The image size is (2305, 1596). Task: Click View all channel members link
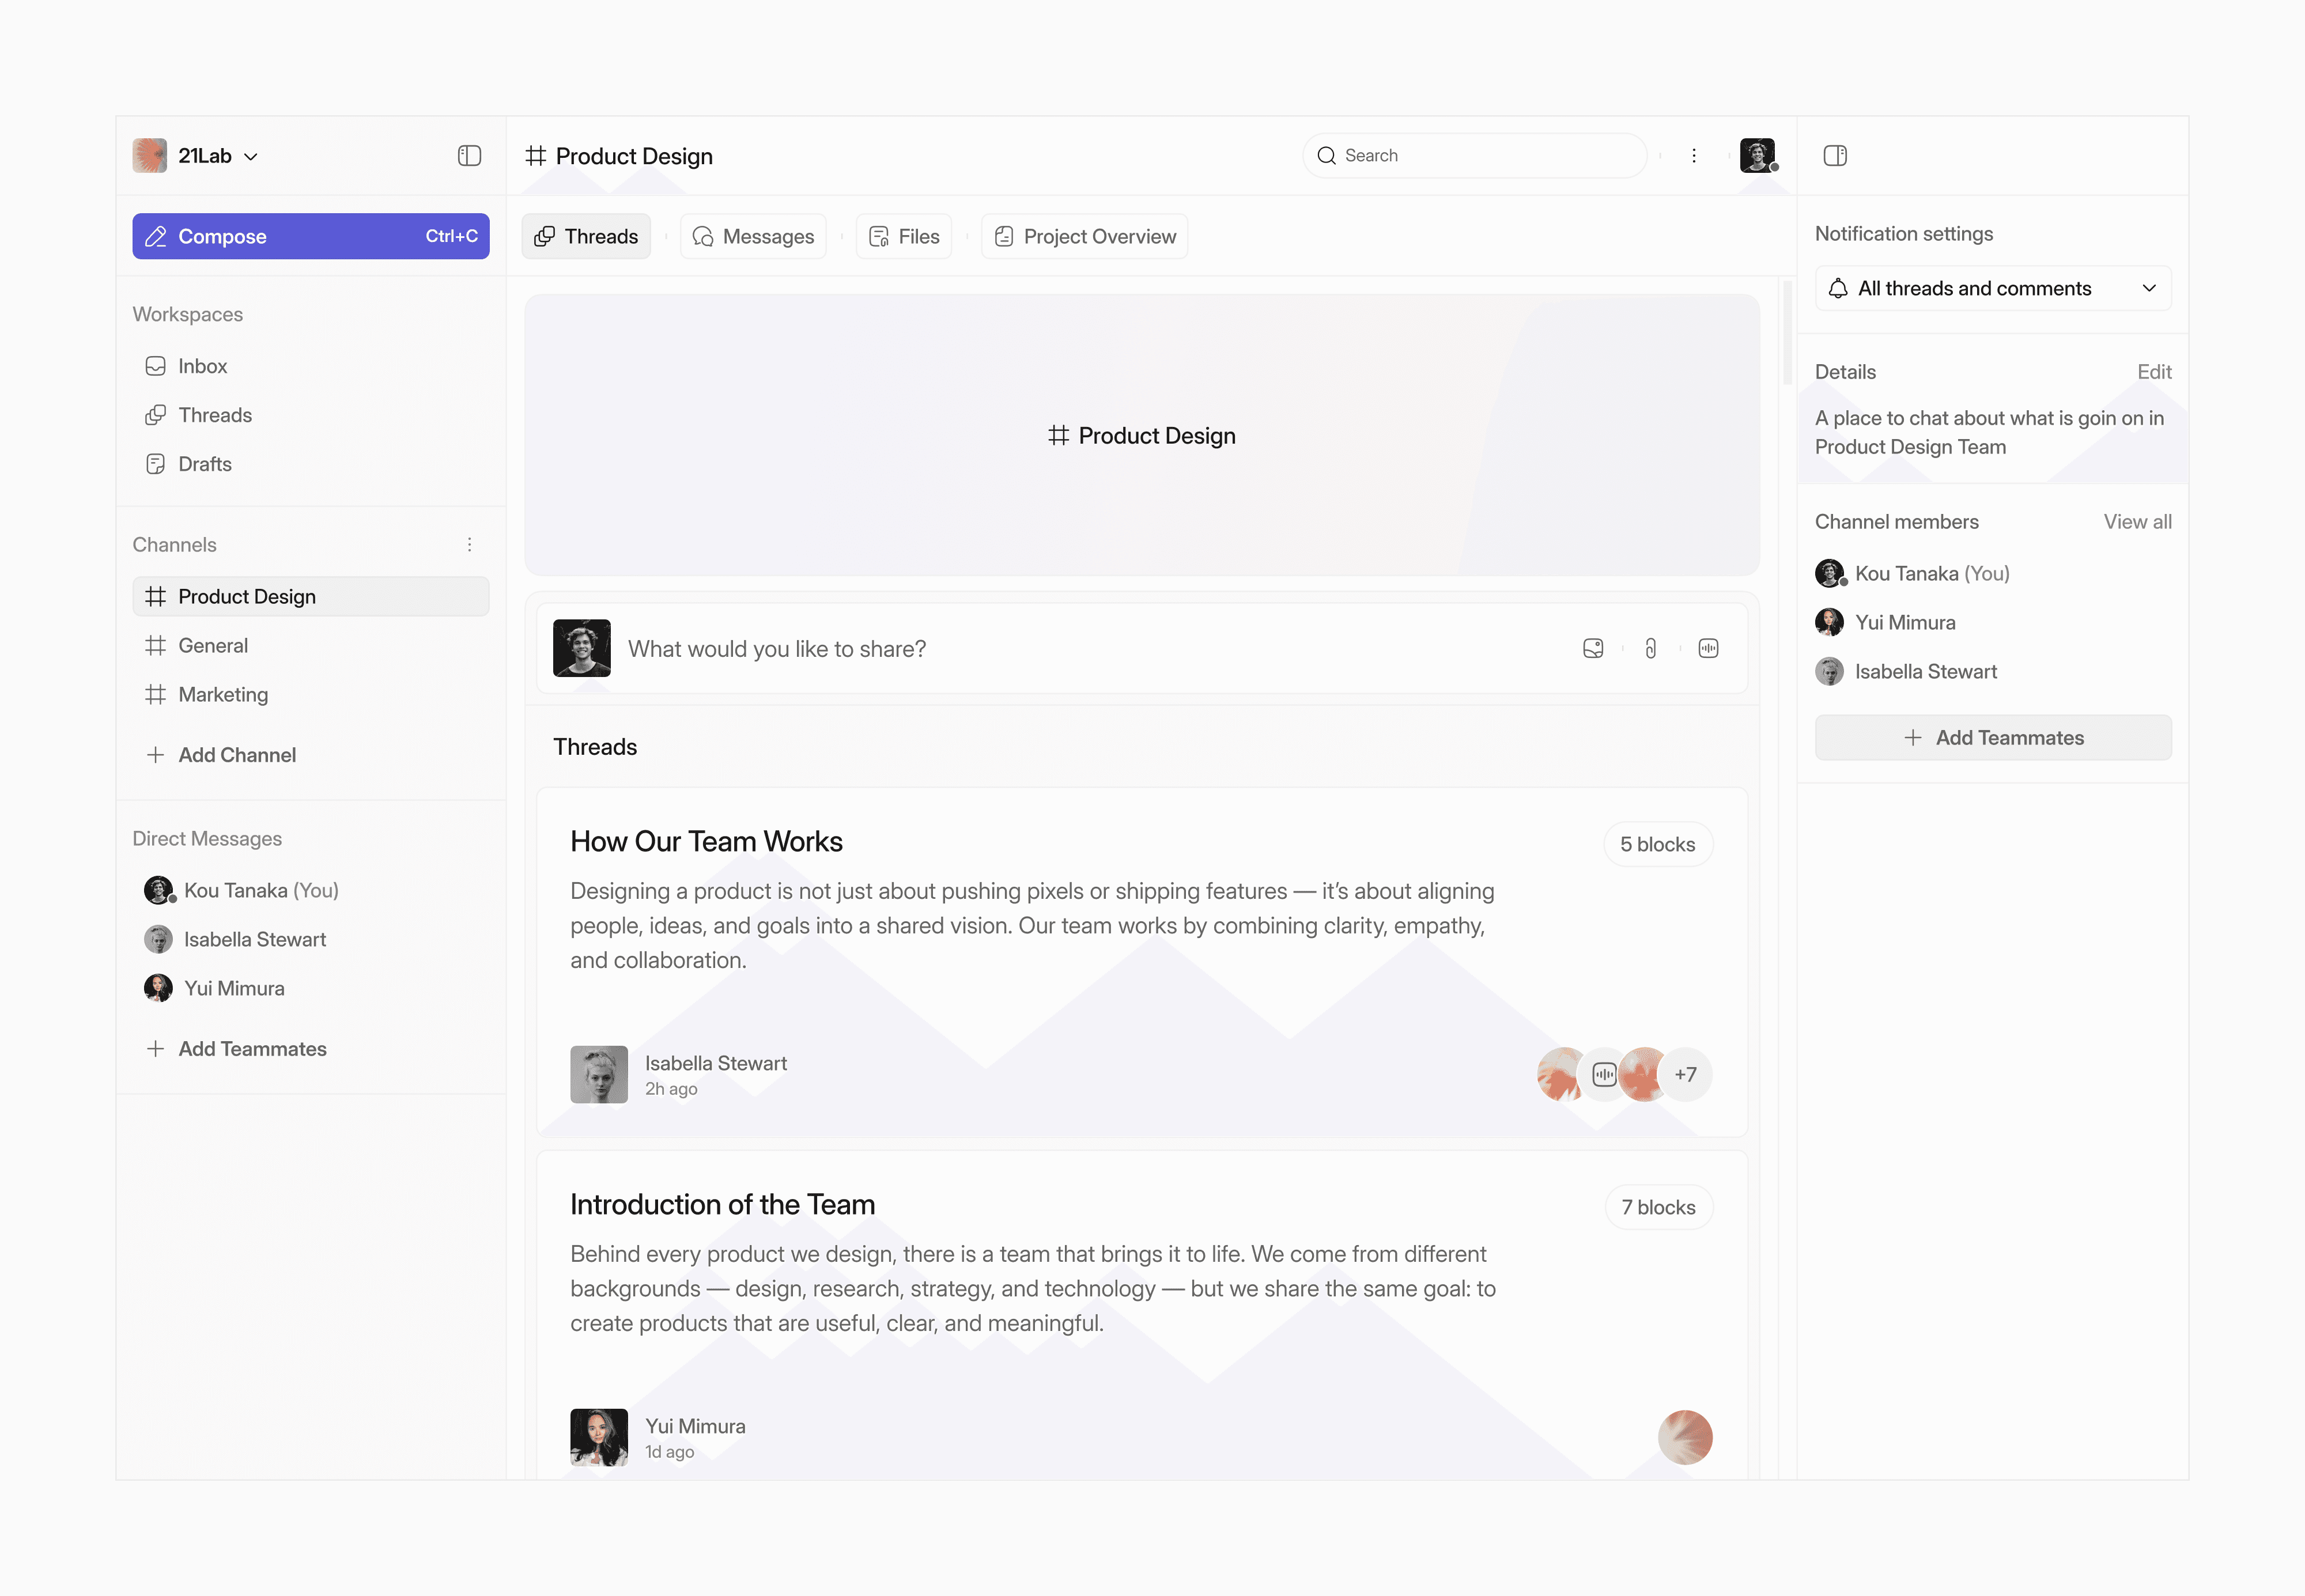2136,522
